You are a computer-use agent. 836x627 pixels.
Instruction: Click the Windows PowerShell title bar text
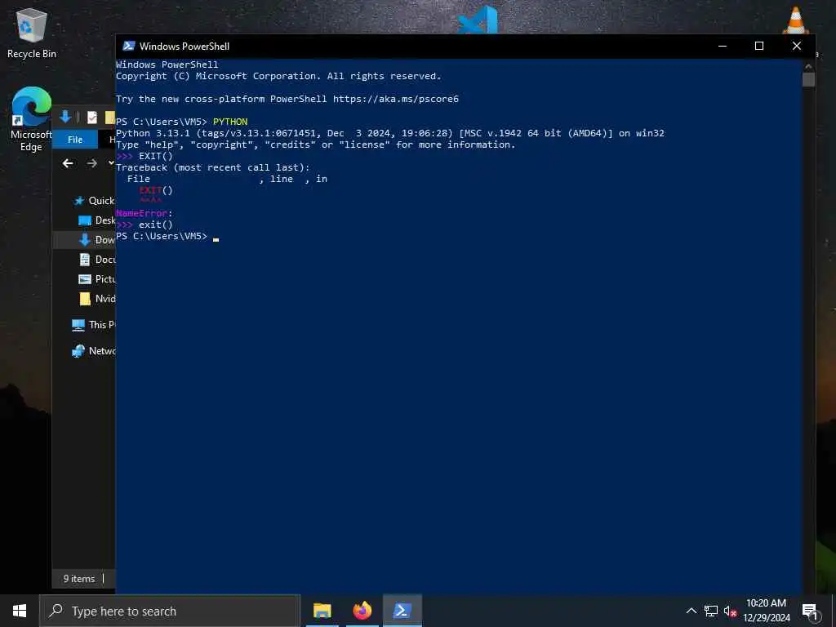point(185,47)
